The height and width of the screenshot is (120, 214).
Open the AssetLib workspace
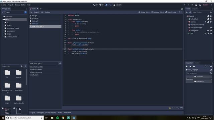click(x=117, y=5)
